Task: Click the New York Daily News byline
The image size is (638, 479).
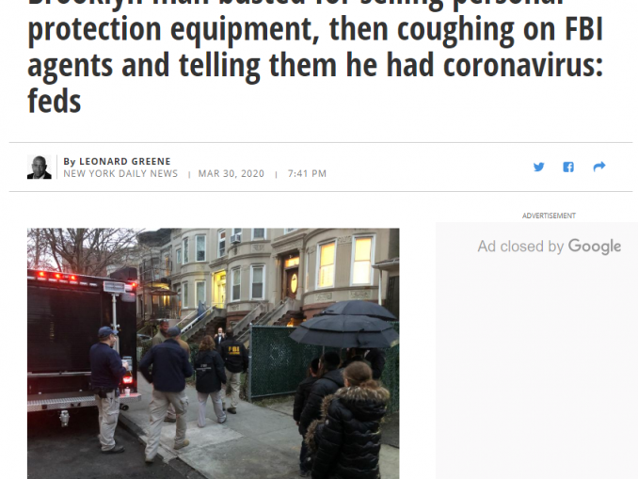Action: click(120, 174)
